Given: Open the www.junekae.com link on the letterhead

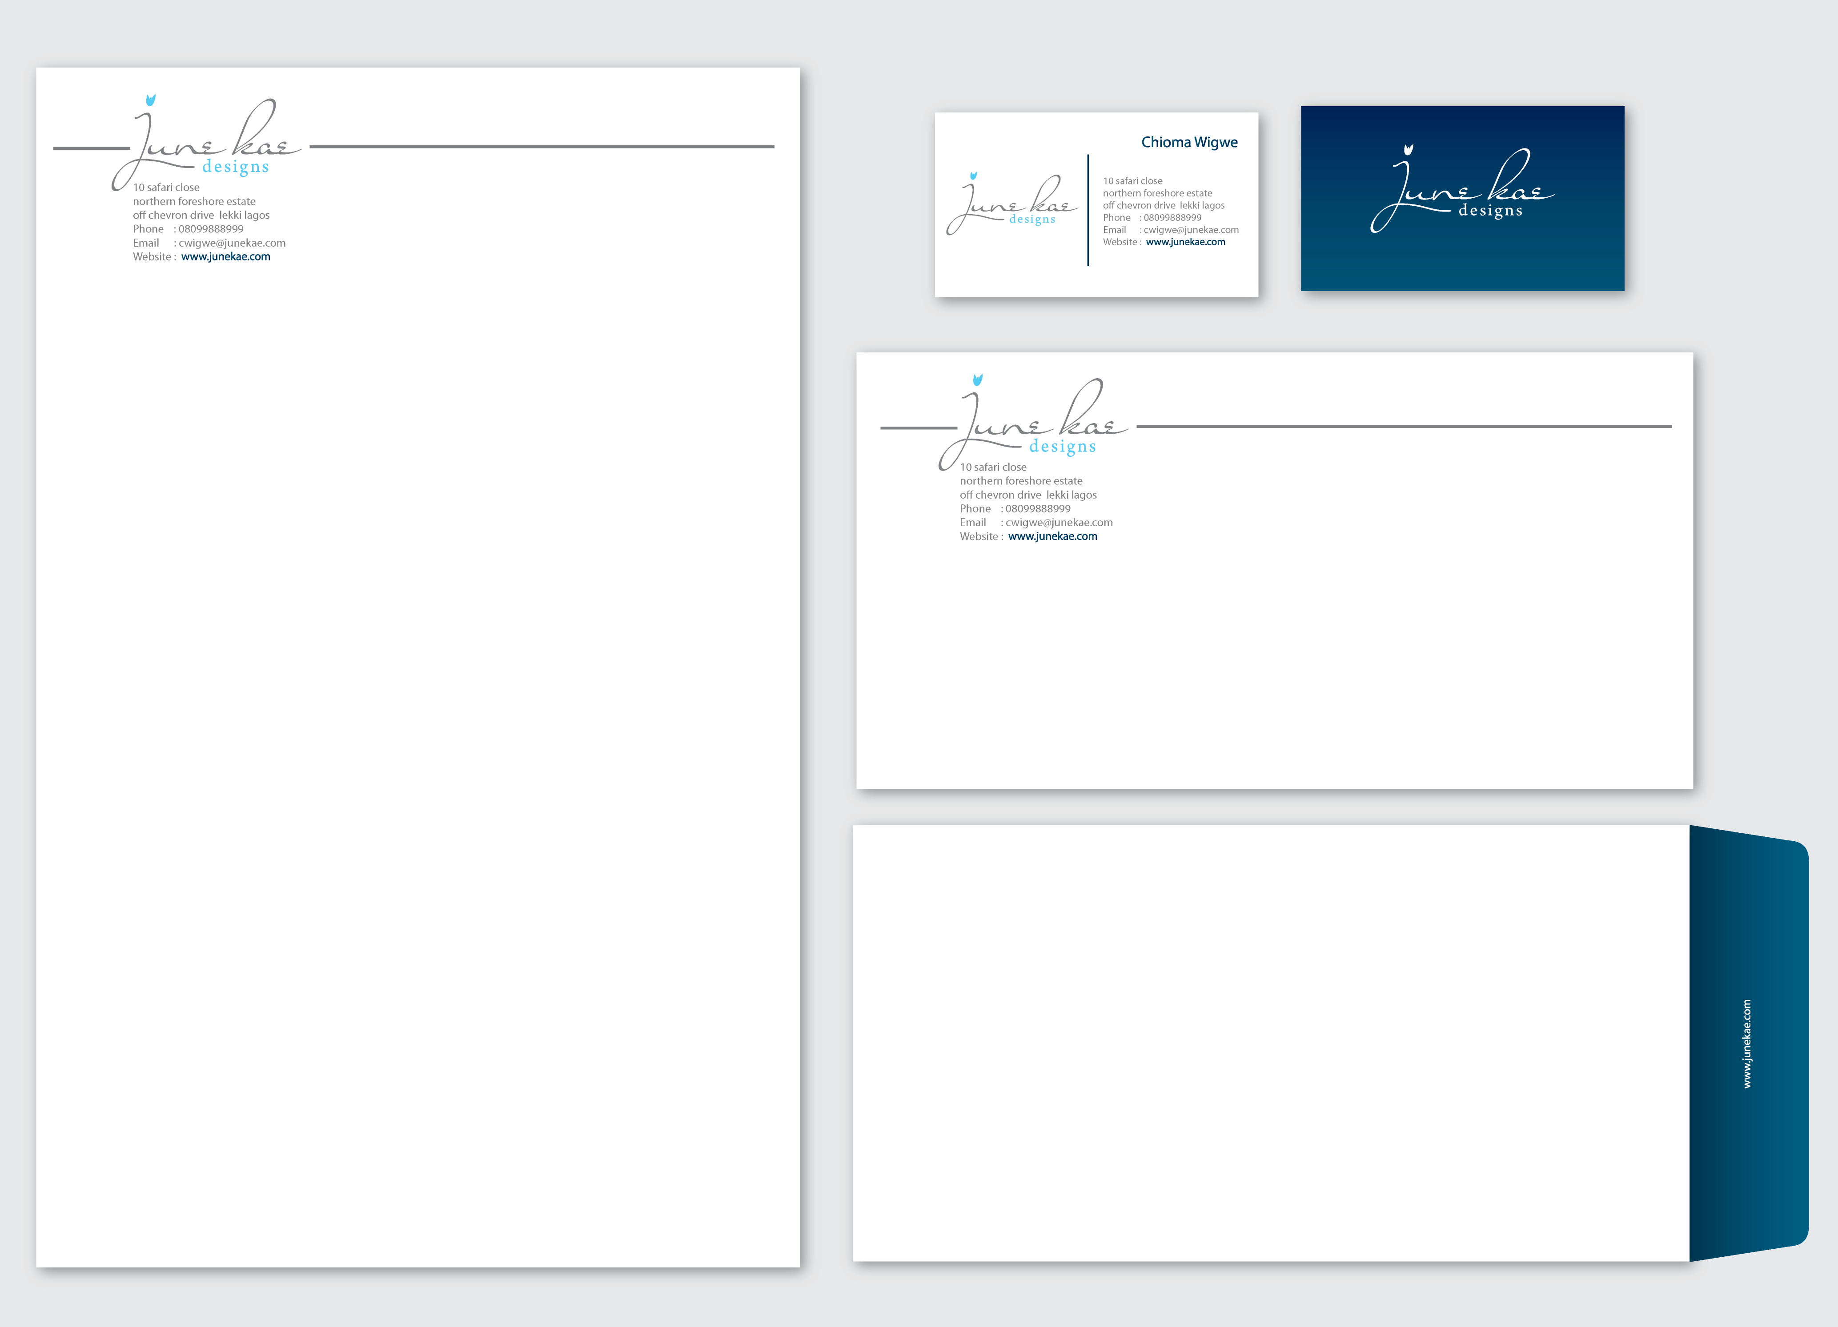Looking at the screenshot, I should tap(225, 257).
